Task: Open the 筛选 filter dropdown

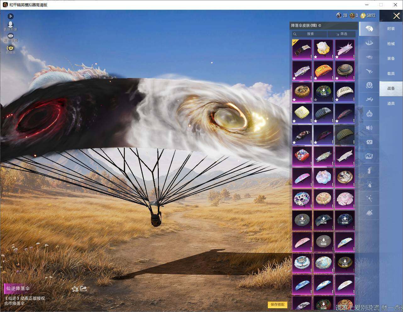Action: 341,34
